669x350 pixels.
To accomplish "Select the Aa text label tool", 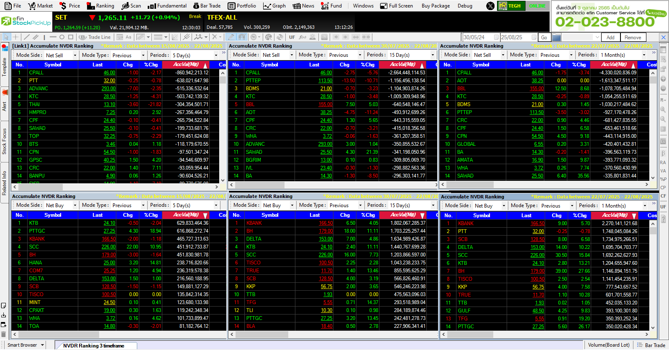I will (x=128, y=37).
